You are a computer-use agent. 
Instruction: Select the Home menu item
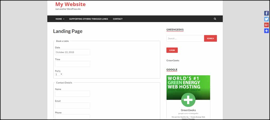[x=59, y=19]
